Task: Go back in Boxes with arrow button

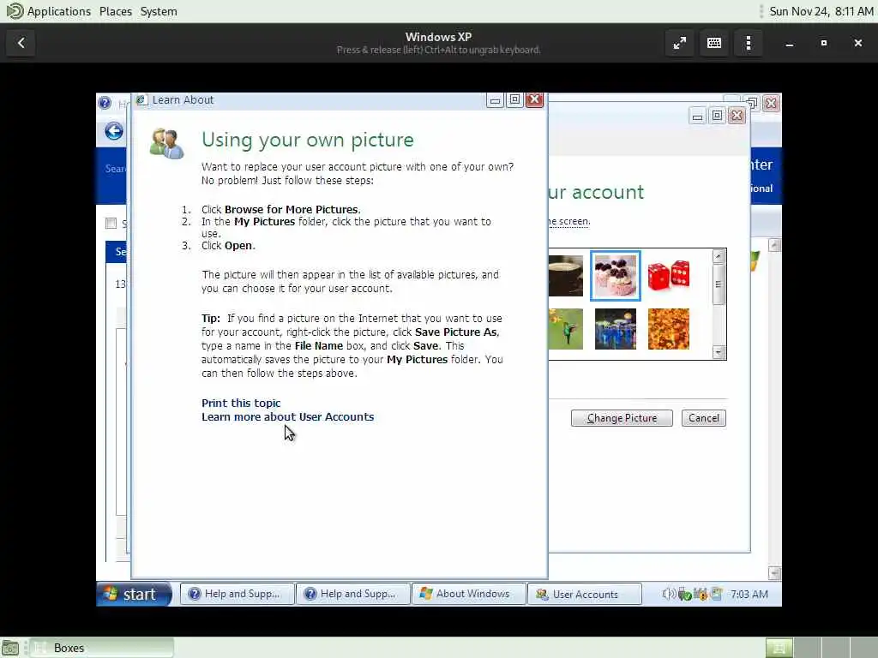Action: (21, 43)
